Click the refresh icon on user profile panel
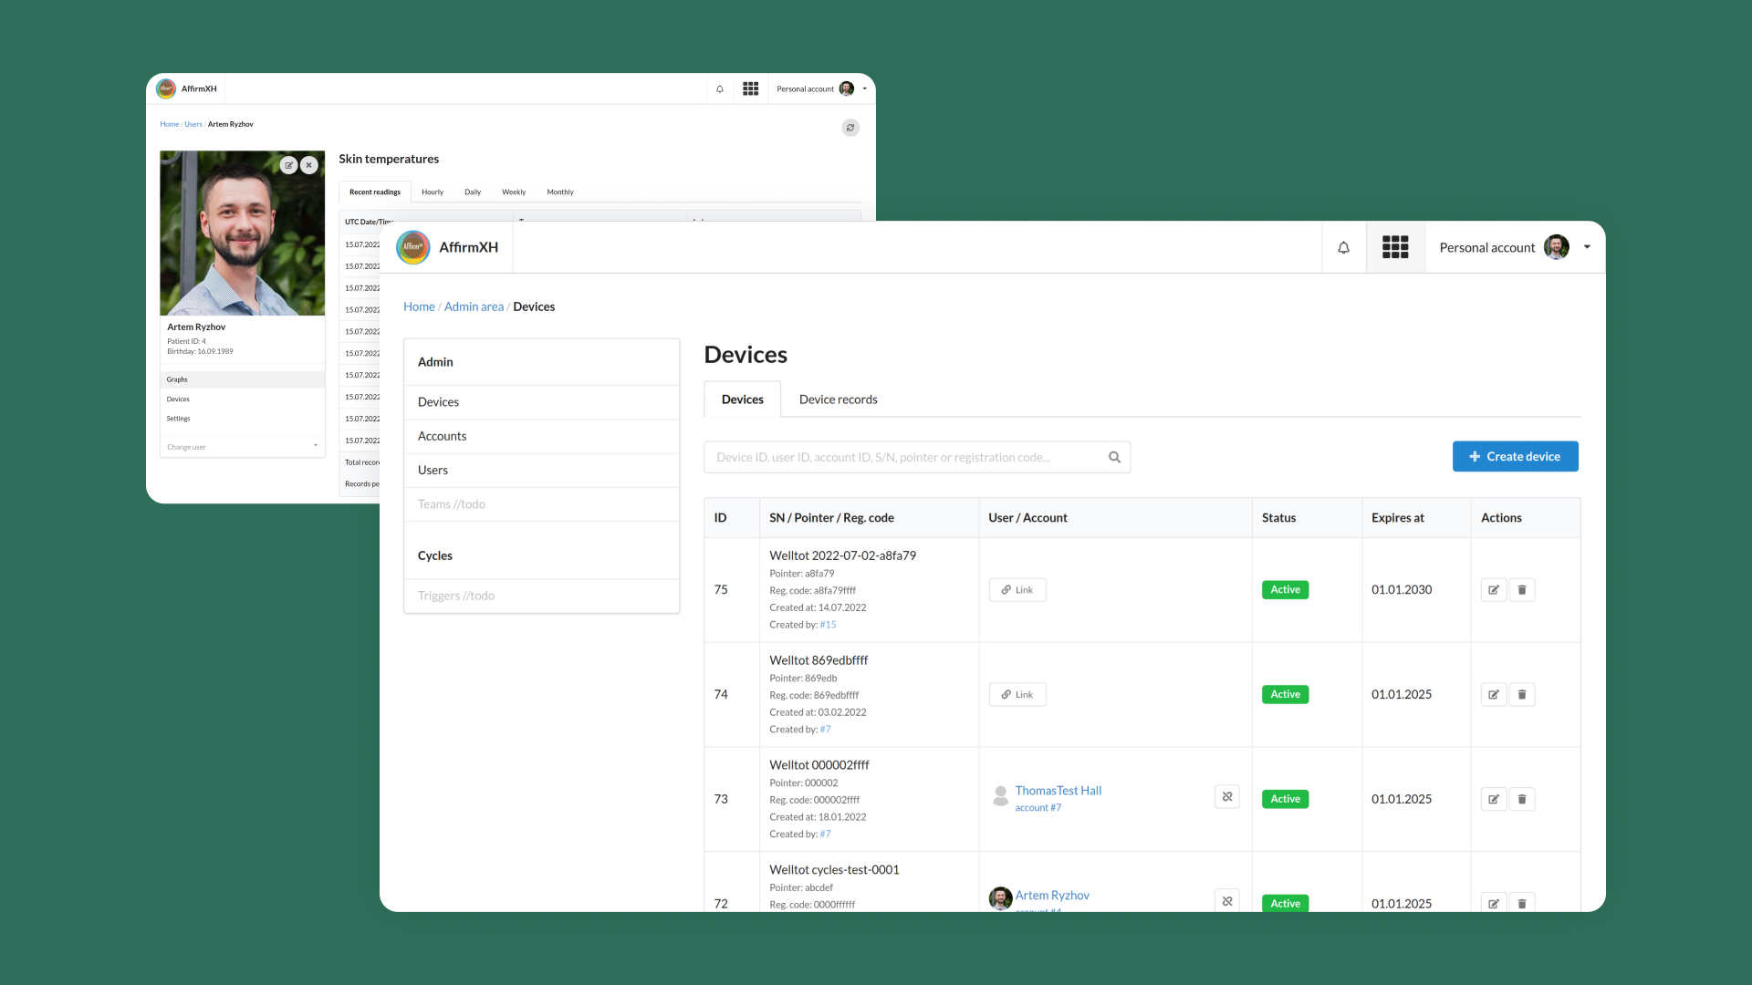Viewport: 1752px width, 985px height. (850, 128)
